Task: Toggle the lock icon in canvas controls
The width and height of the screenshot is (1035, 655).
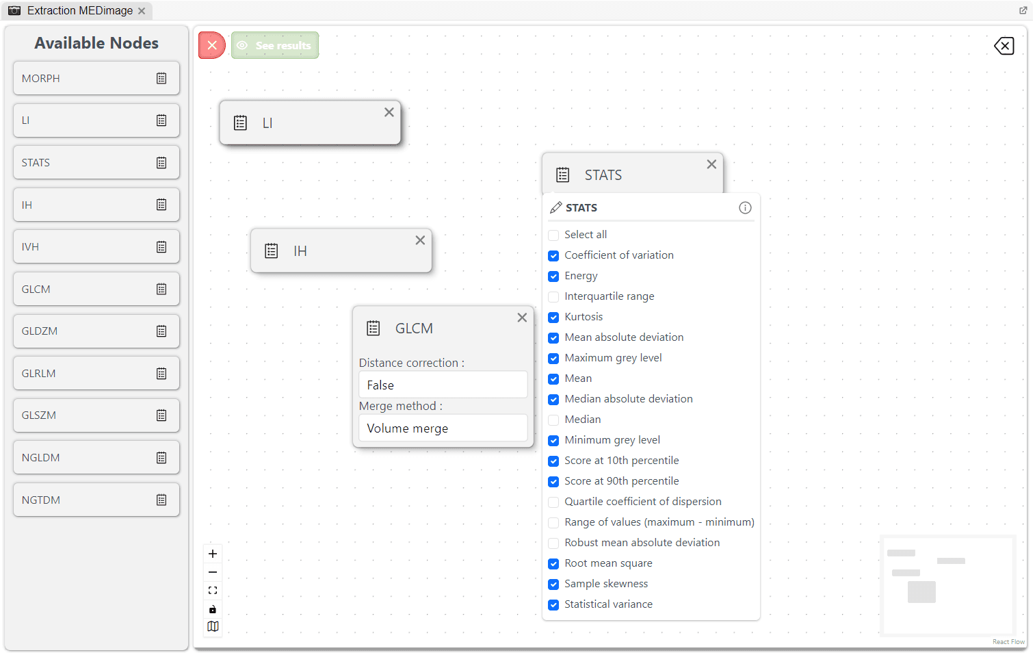Action: click(212, 608)
